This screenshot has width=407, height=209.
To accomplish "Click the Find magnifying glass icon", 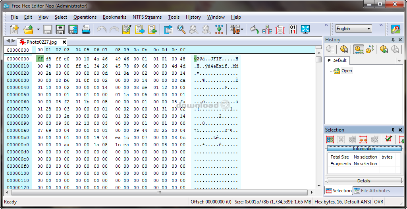I will pyautogui.click(x=181, y=29).
